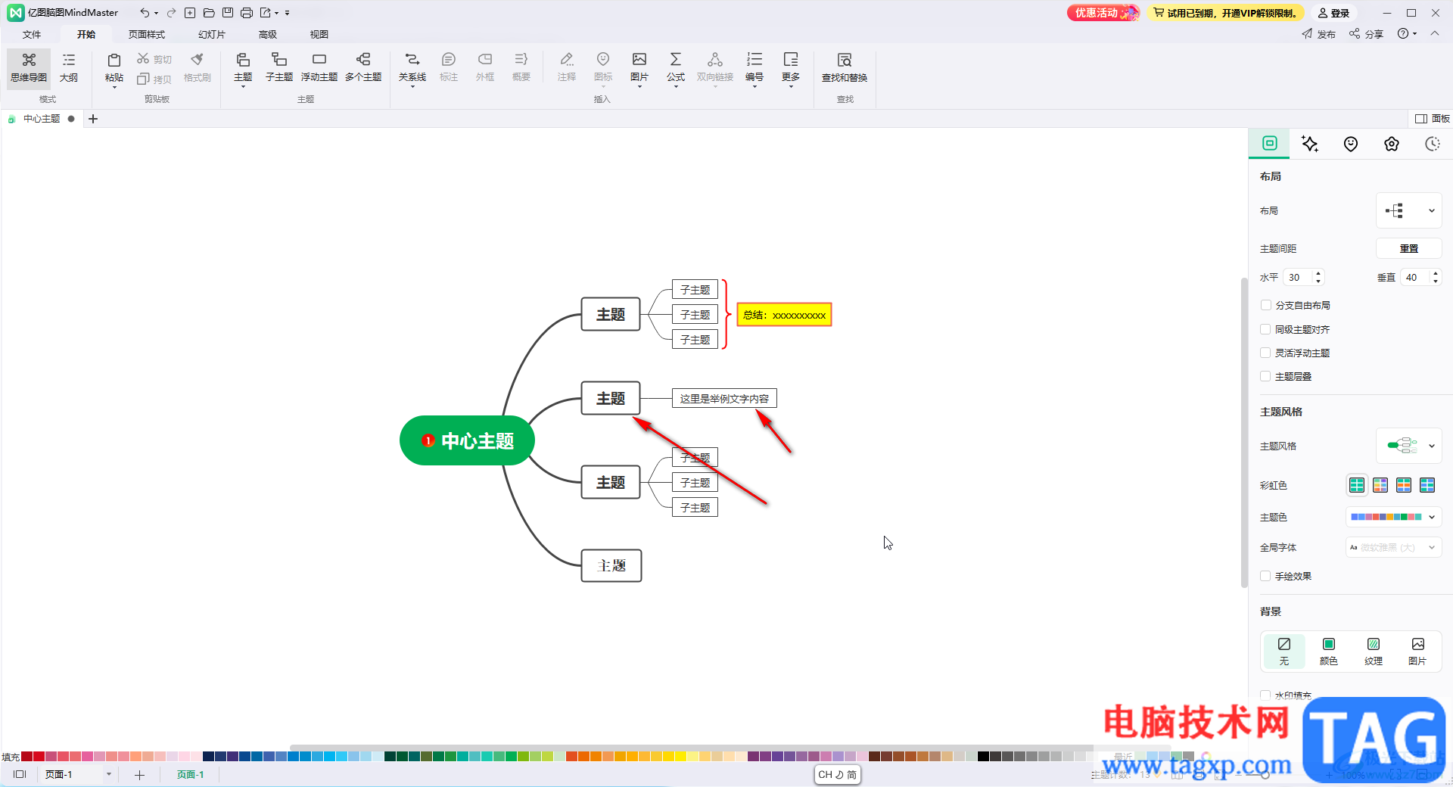1453x787 pixels.
Task: Open the Theme Color (主题色) dropdown
Action: (1393, 517)
